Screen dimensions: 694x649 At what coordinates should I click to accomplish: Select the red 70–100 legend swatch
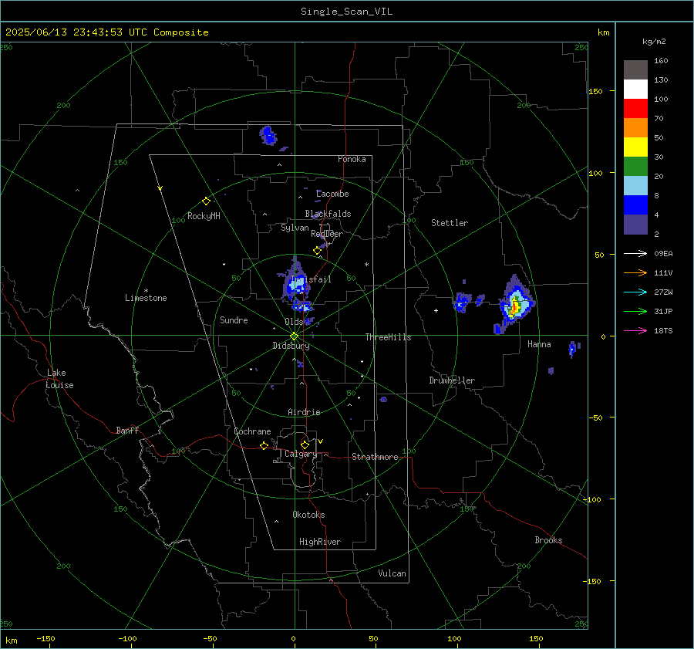(635, 109)
